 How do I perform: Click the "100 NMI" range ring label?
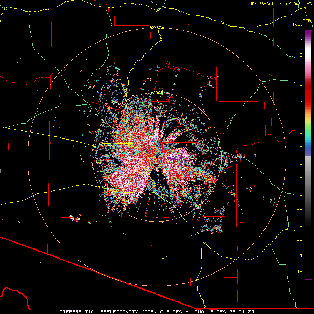(x=157, y=28)
